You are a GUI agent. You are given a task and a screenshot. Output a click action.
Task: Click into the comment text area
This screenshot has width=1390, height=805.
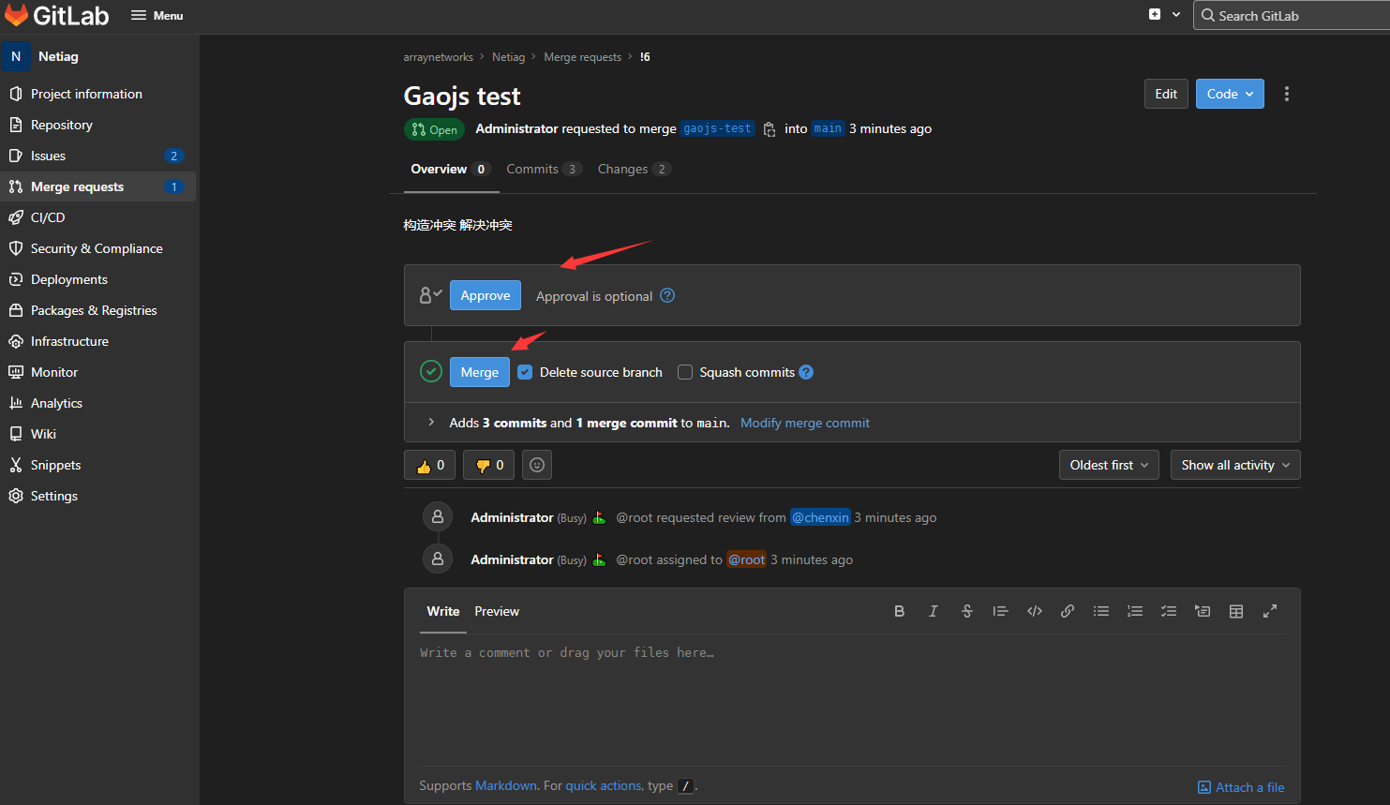pyautogui.click(x=852, y=698)
